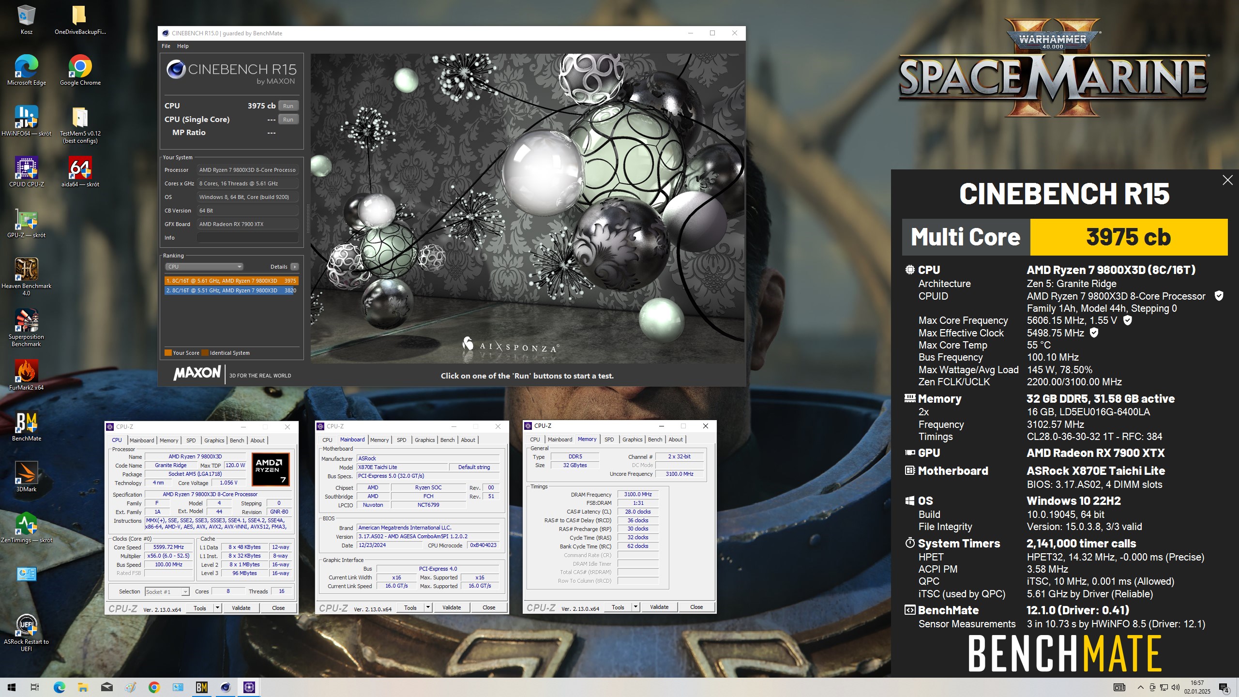Open the Ranking CPU dropdown
1239x697 pixels.
coord(204,267)
